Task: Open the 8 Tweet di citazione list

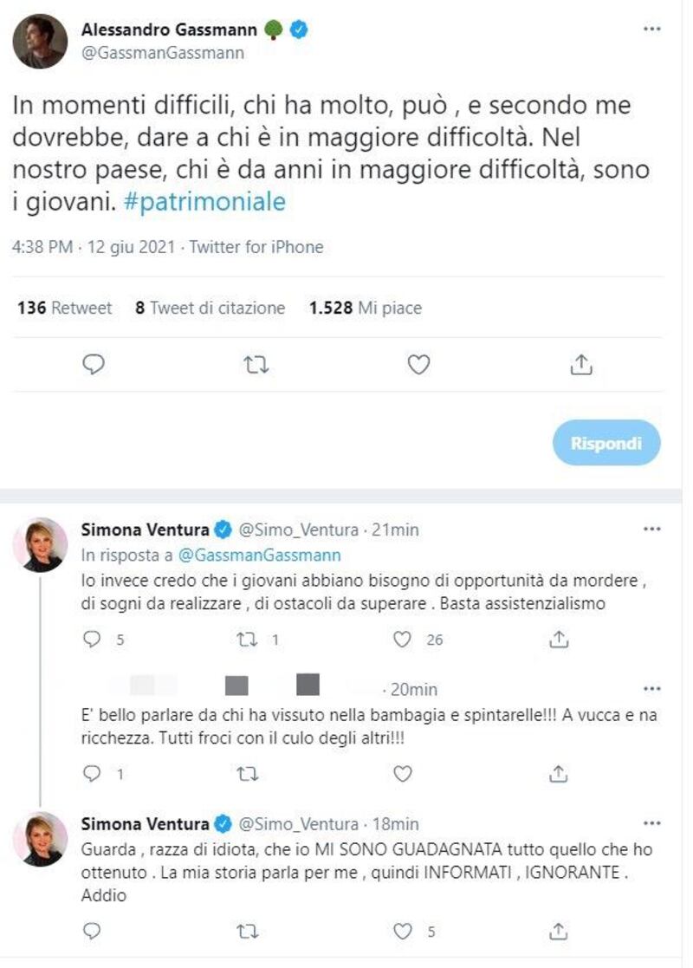Action: [x=210, y=308]
